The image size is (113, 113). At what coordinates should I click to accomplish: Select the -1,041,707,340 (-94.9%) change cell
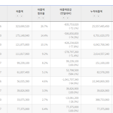point(66,81)
